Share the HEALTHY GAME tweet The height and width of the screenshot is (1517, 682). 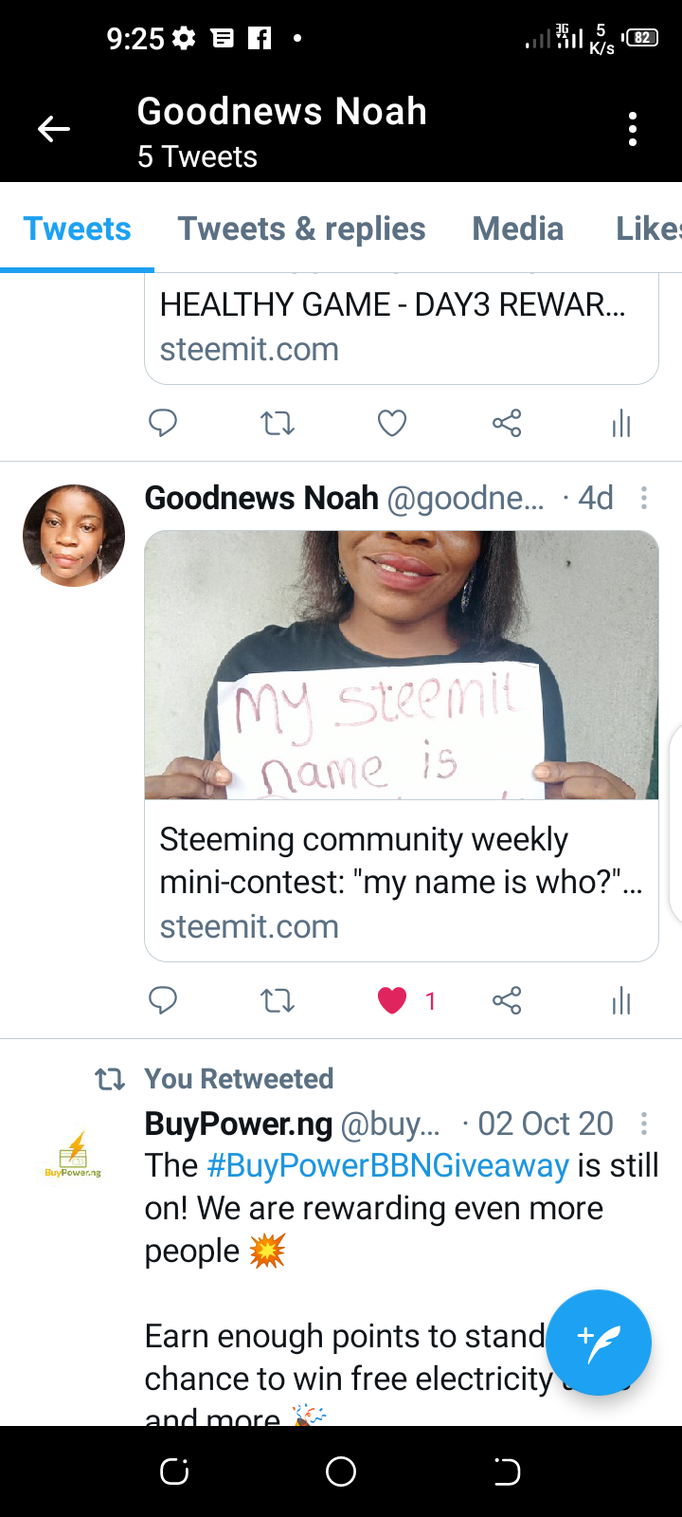(x=507, y=423)
